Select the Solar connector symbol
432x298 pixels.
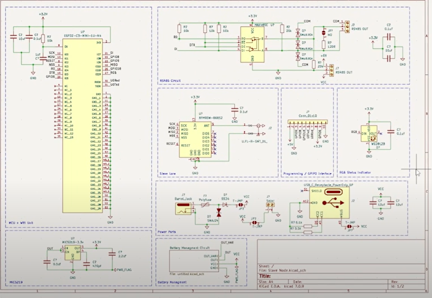point(270,205)
